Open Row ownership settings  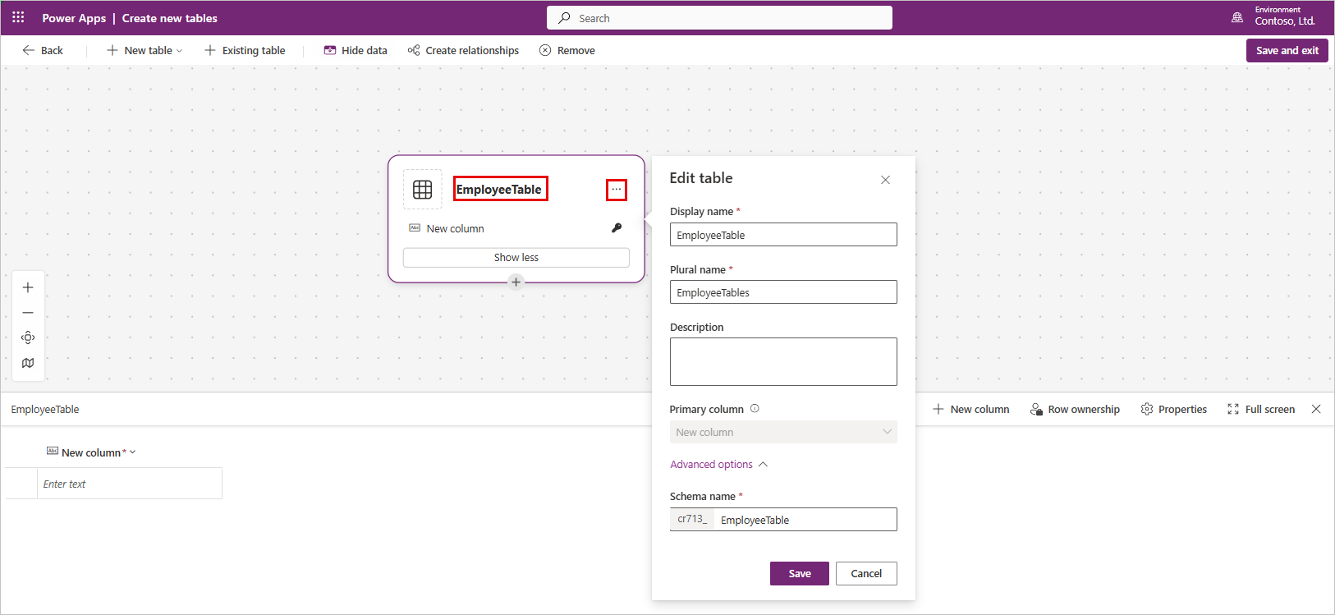1075,409
